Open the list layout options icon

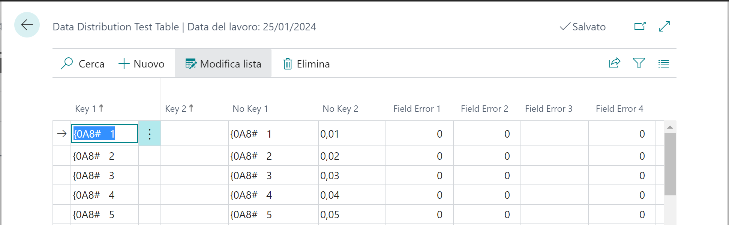pyautogui.click(x=663, y=64)
